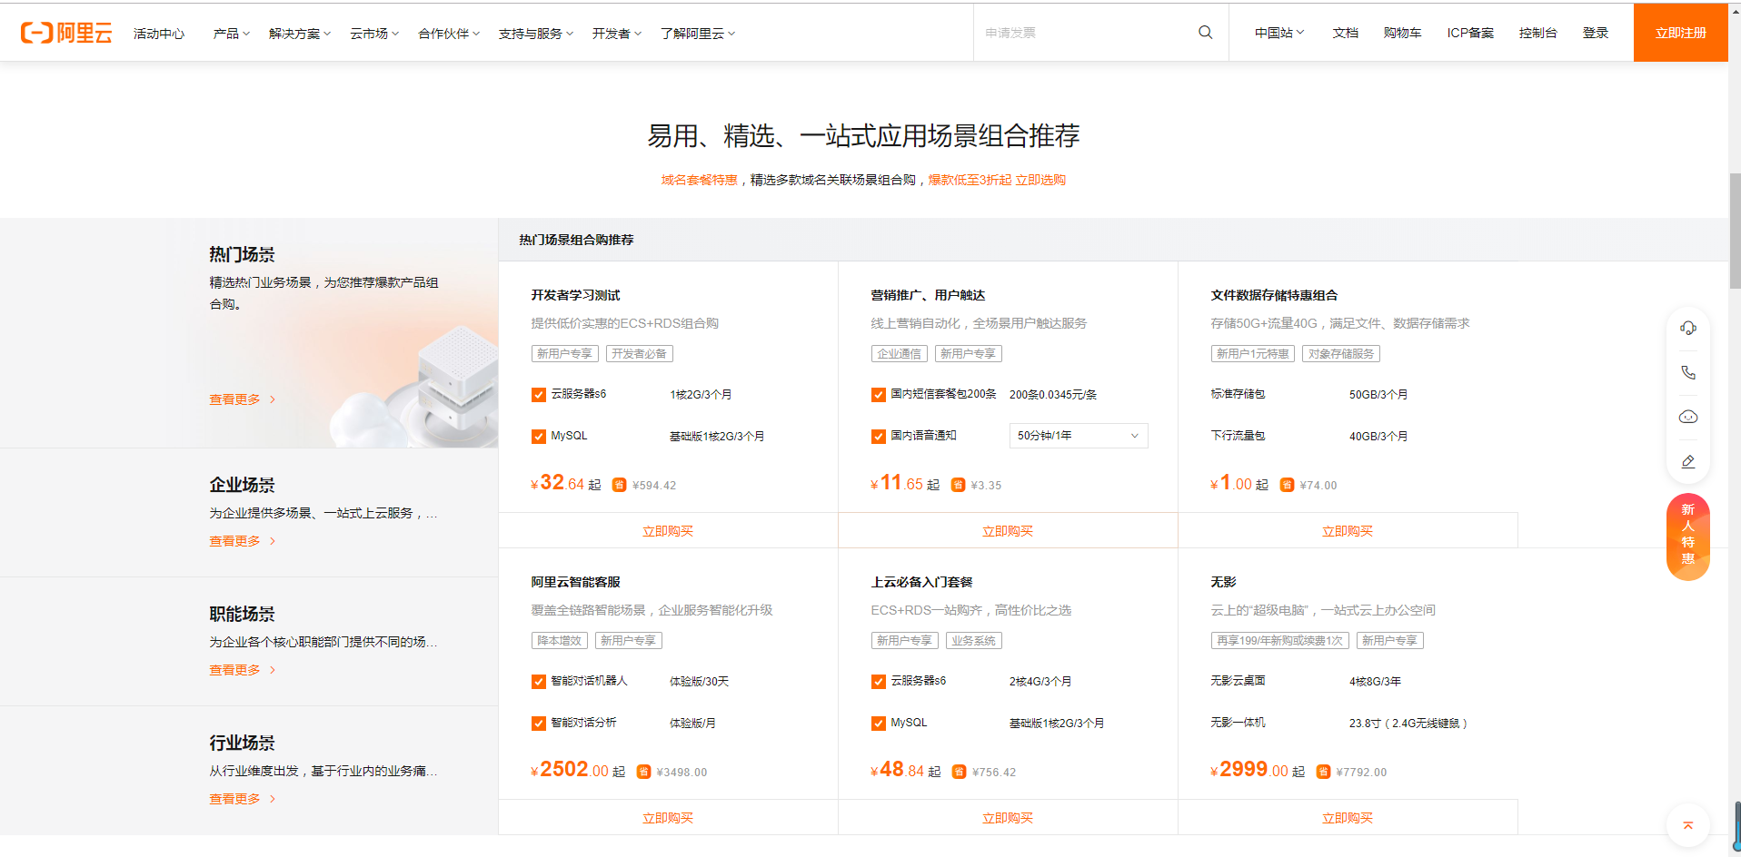Click 登录 in top navigation
Viewport: 1741px width, 857px height.
pyautogui.click(x=1596, y=33)
